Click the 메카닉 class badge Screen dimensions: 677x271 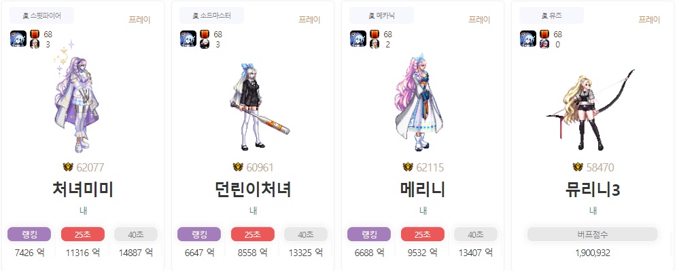pos(382,16)
